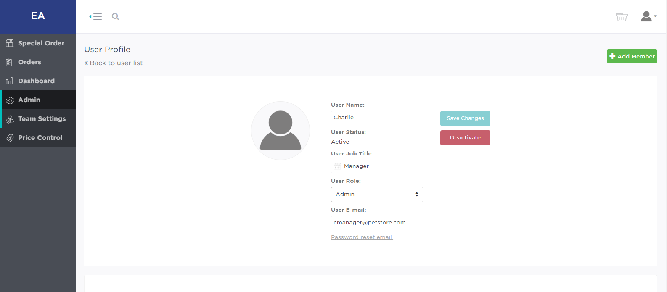The height and width of the screenshot is (292, 667).
Task: Follow the Back to user list link
Action: click(x=114, y=63)
